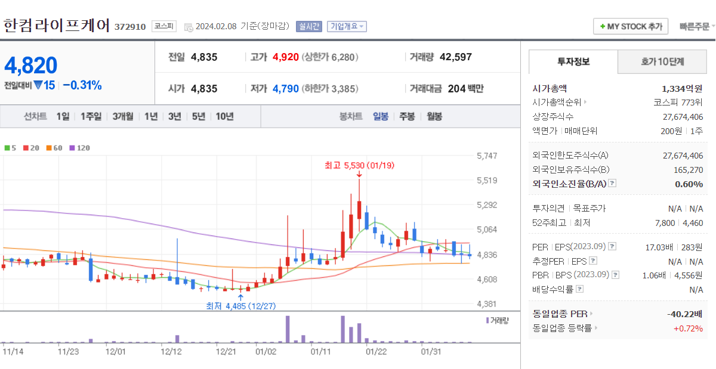Select the 1일 line chart period
Viewport: 716px width, 369px height.
coord(63,116)
